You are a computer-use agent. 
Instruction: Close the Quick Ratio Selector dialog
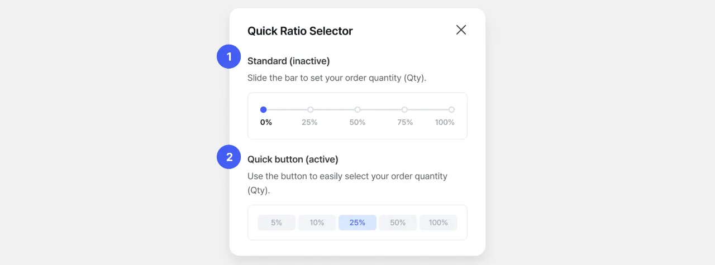tap(461, 30)
